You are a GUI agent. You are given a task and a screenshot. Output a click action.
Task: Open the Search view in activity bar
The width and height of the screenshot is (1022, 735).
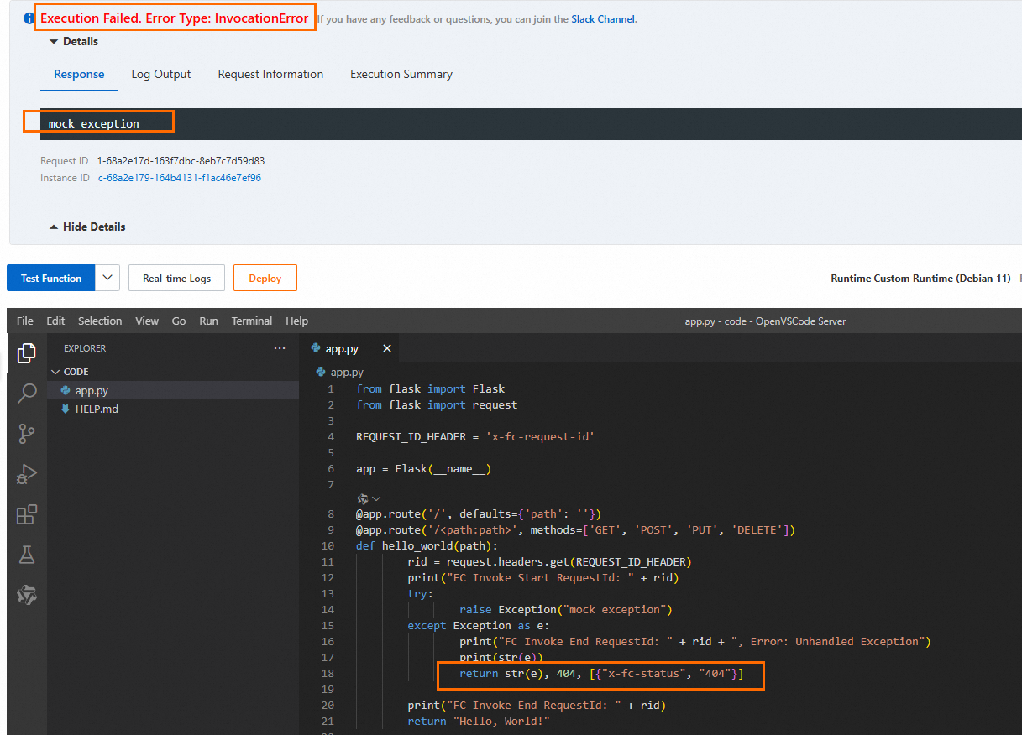[x=27, y=393]
